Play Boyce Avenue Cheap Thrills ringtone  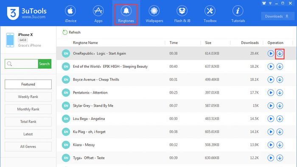[x=271, y=80]
